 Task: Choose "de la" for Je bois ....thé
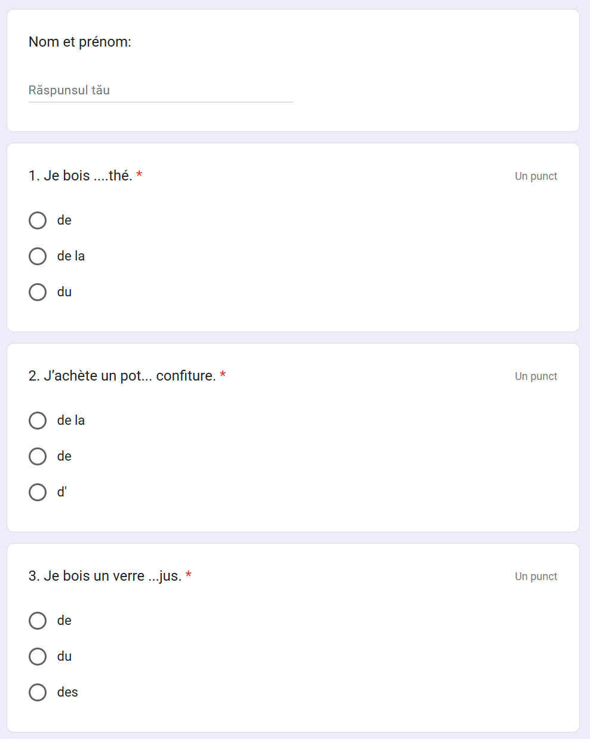pyautogui.click(x=38, y=256)
